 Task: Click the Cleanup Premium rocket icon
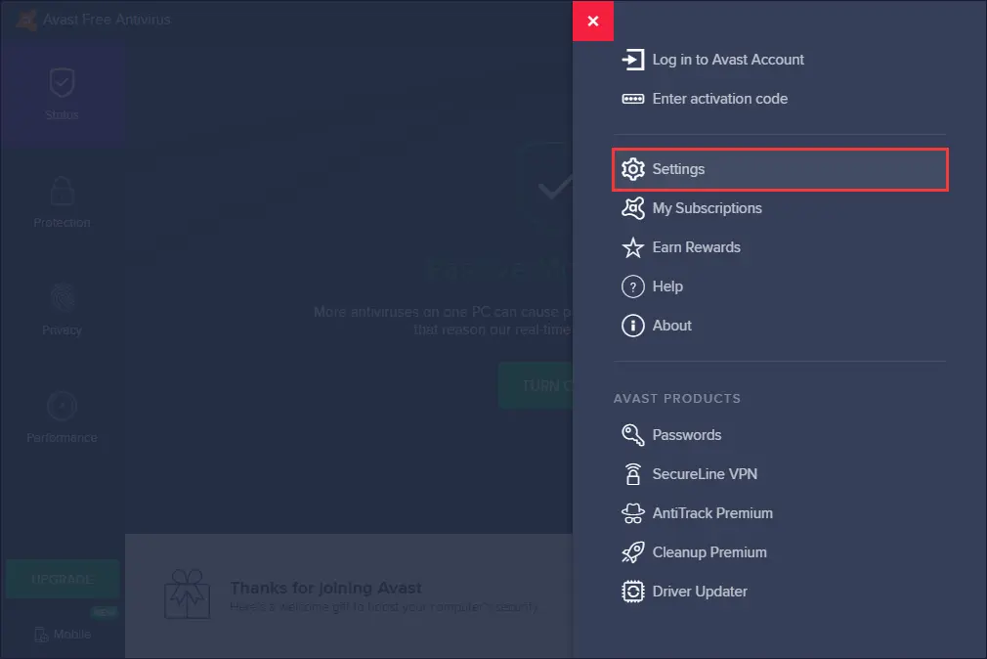(632, 552)
